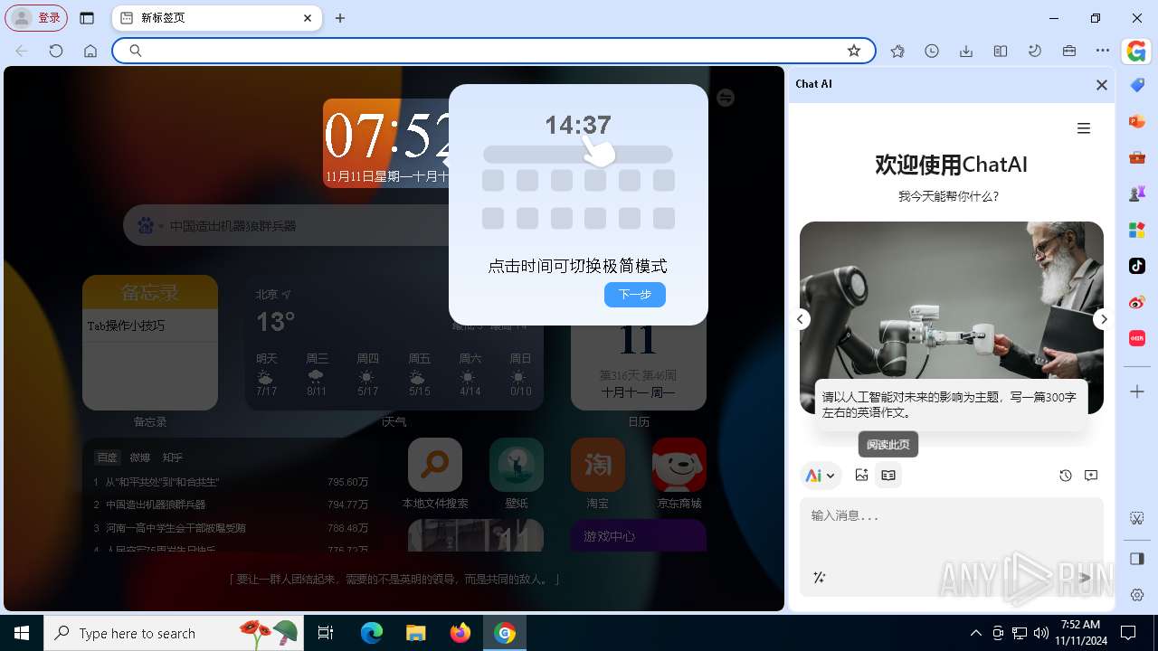Image resolution: width=1158 pixels, height=651 pixels.
Task: Open Tab操作小技巧 memo note
Action: coord(150,325)
